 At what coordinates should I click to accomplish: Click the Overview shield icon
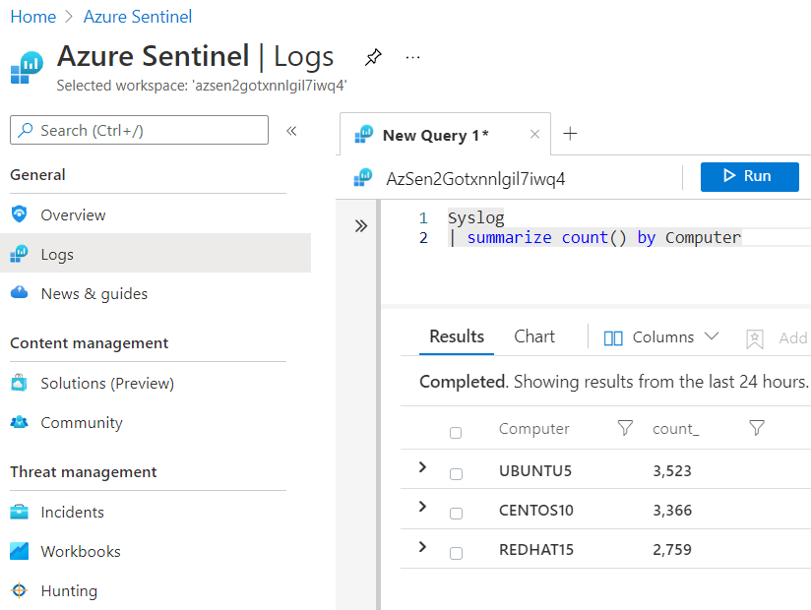click(19, 214)
